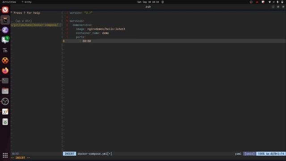Image resolution: width=286 pixels, height=161 pixels.
Task: Click the 'demoservice:' line
Action: (x=82, y=25)
